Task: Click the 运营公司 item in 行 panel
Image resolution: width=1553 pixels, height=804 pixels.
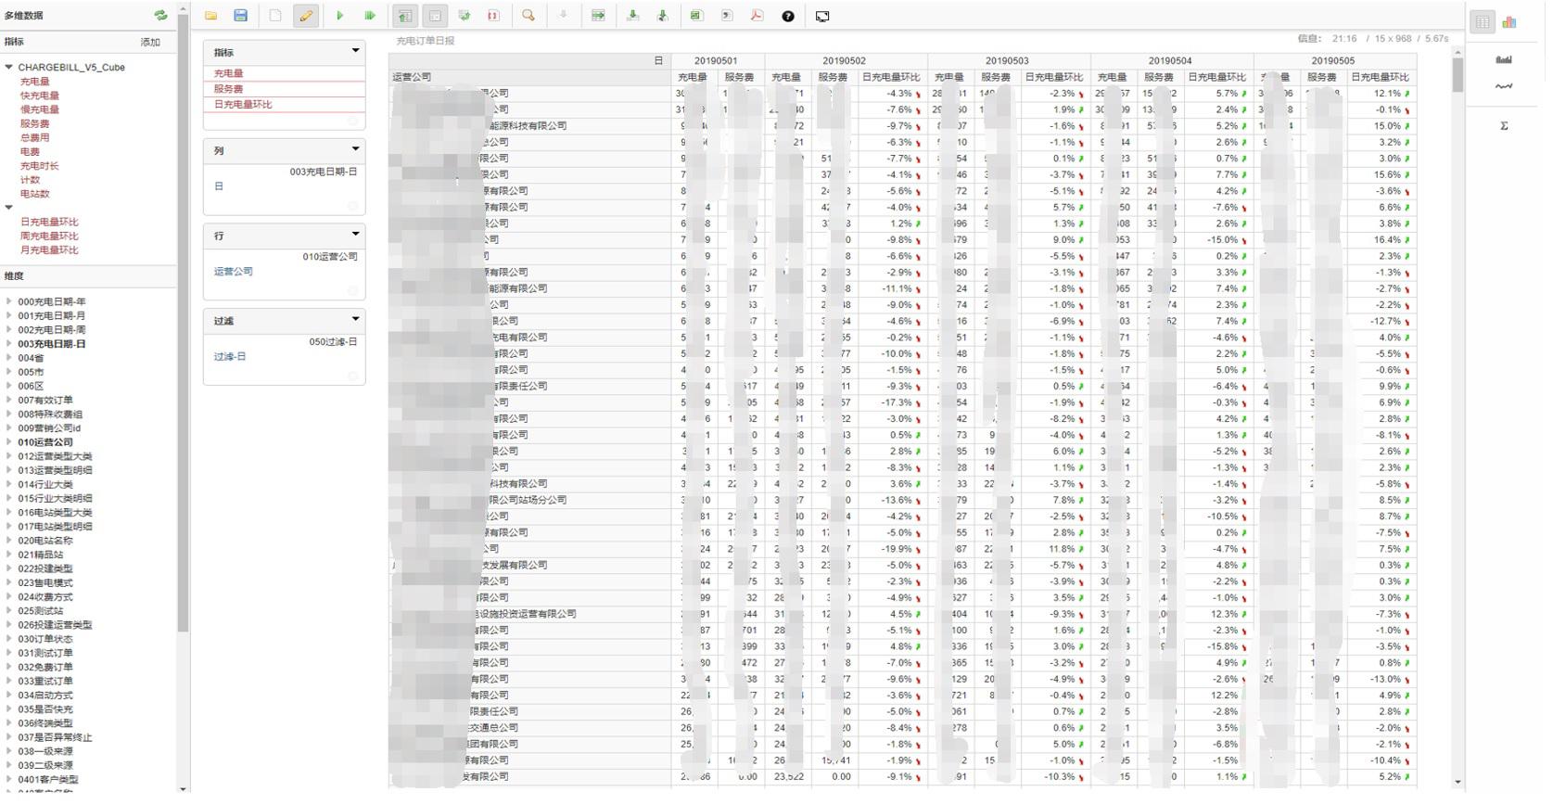Action: [234, 272]
